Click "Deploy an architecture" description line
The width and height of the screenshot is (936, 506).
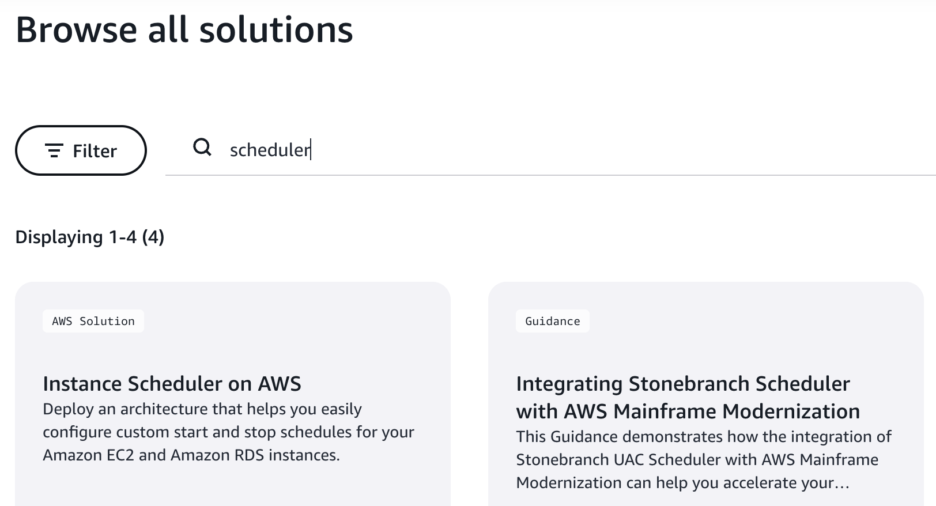coord(202,409)
